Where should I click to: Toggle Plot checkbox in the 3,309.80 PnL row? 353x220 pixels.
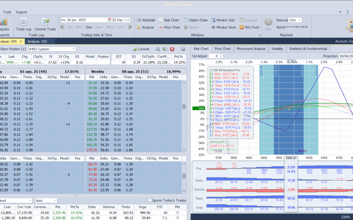(177, 218)
